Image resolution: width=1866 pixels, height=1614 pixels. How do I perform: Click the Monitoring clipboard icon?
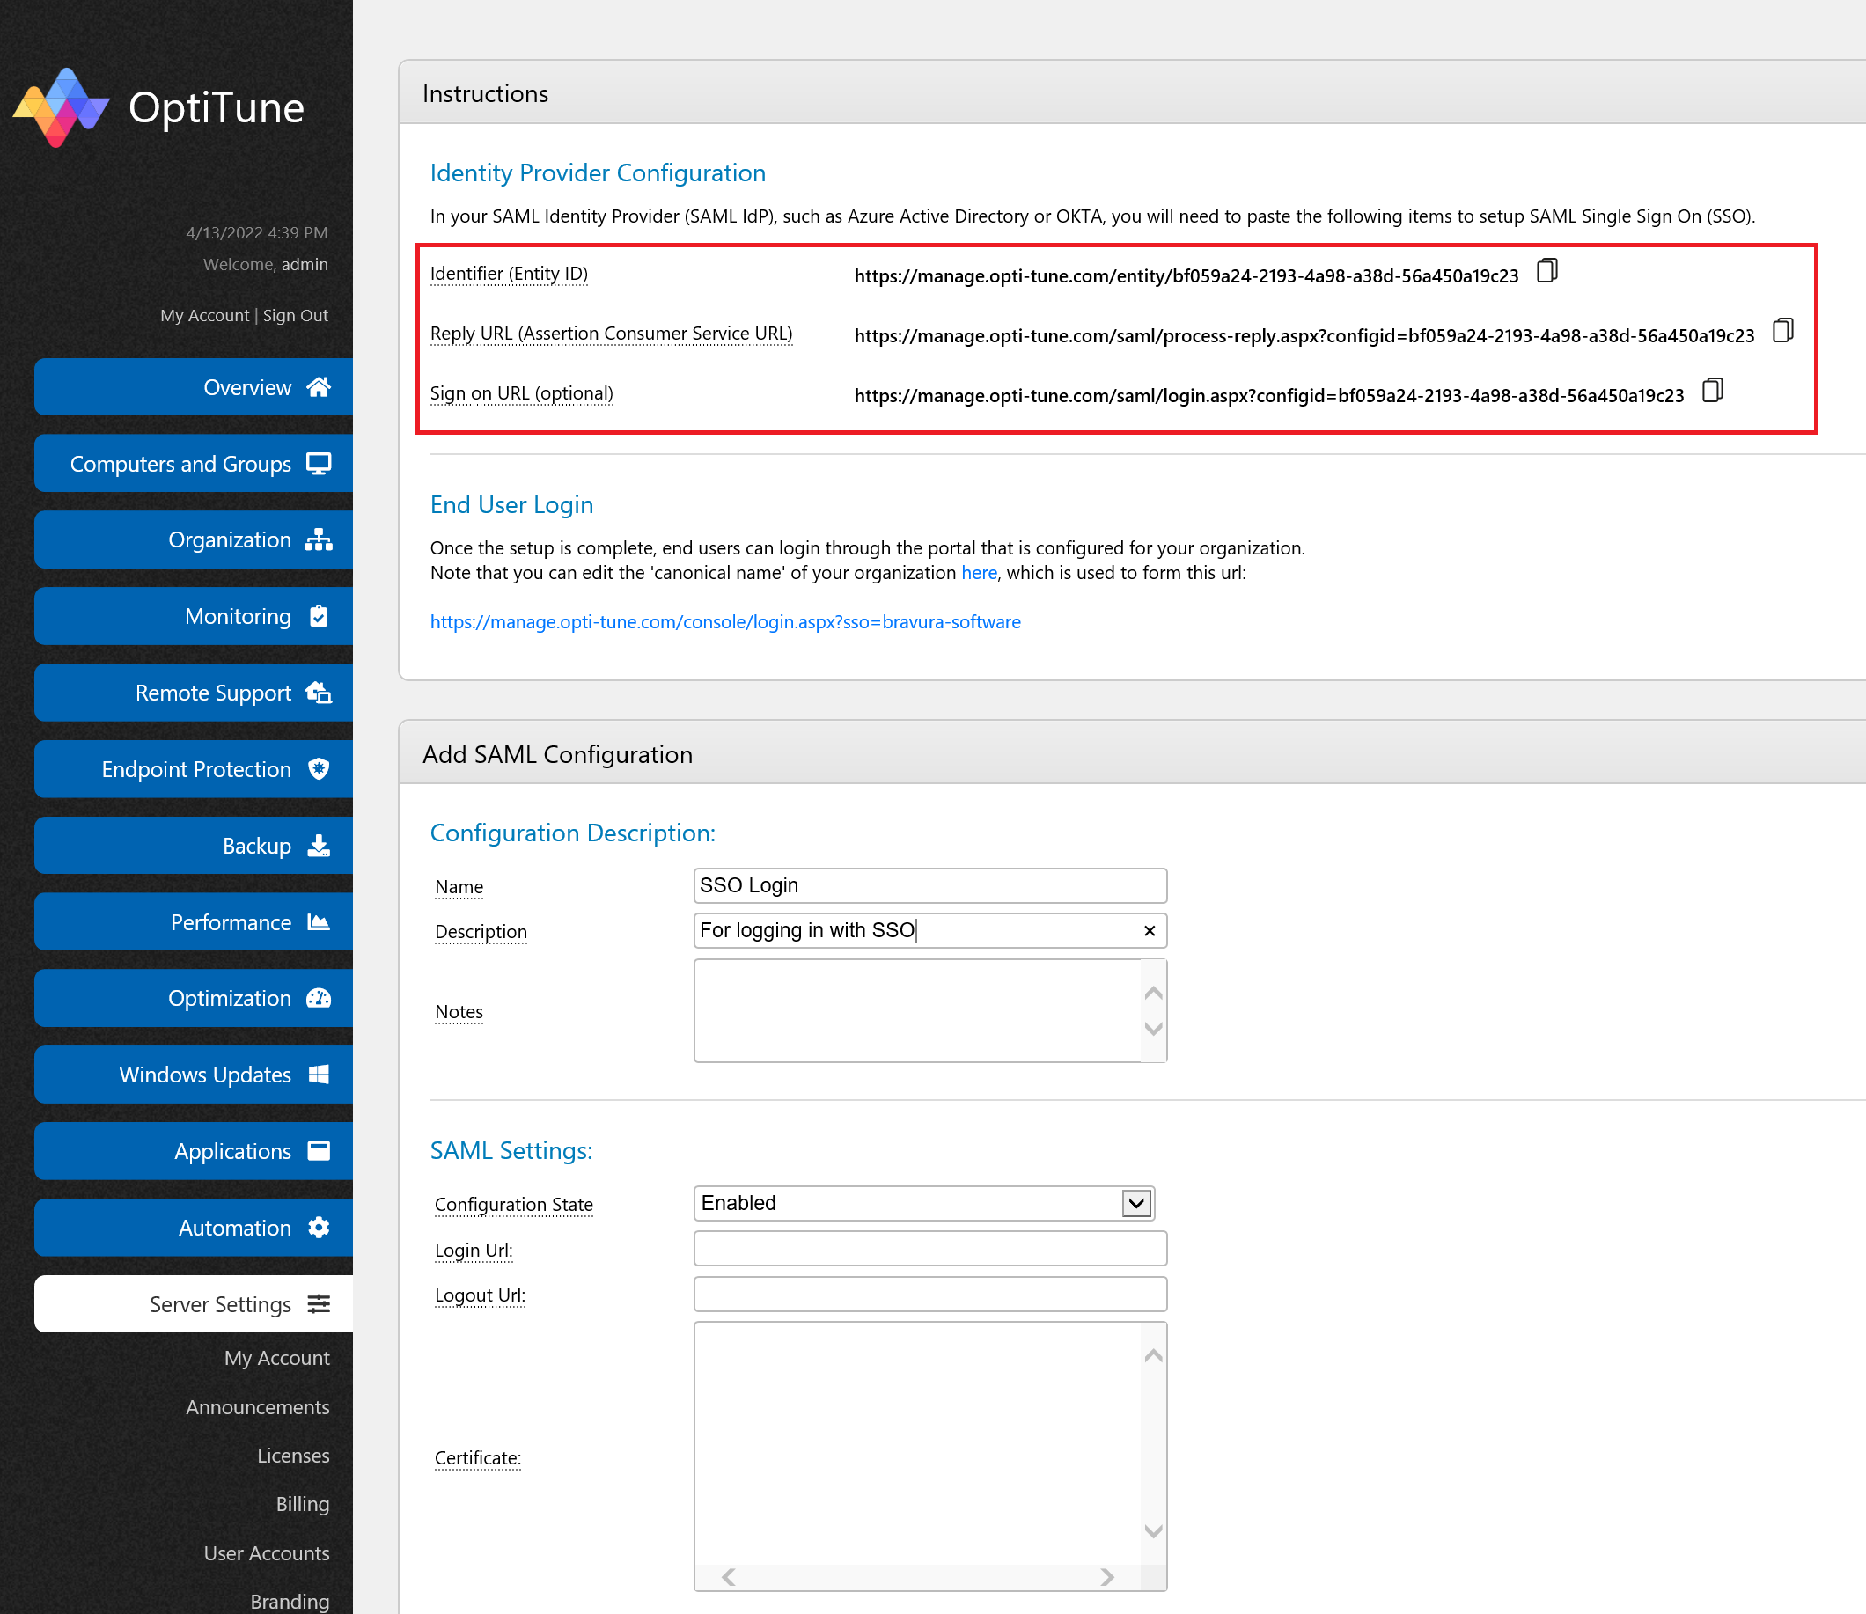click(x=319, y=616)
